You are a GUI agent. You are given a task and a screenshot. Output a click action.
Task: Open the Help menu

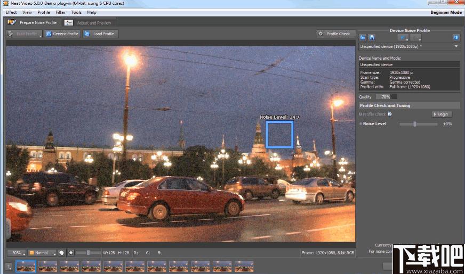[x=92, y=12]
